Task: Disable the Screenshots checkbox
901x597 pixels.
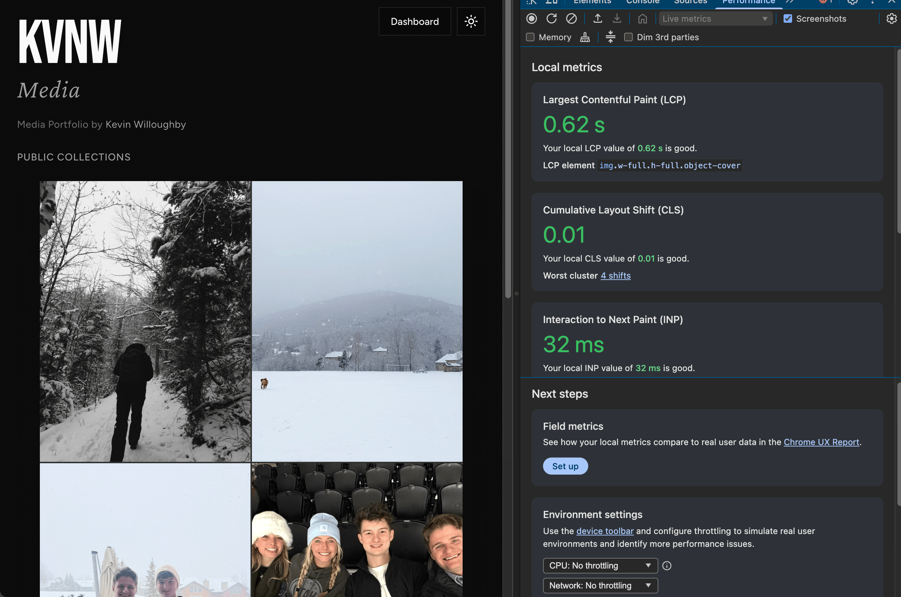Action: tap(787, 19)
